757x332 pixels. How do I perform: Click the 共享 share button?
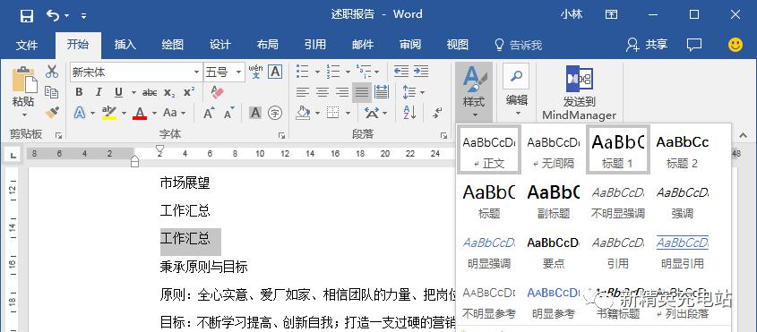pos(647,45)
